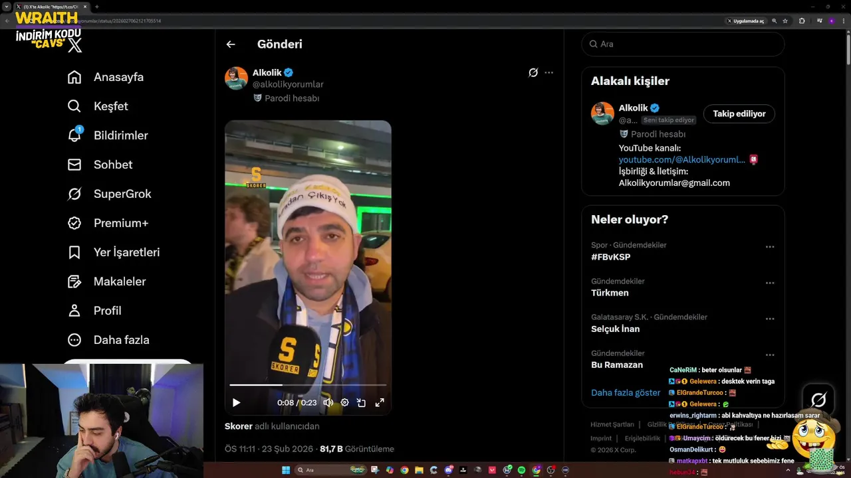Open File Explorer from taskbar
851x478 pixels.
(x=420, y=470)
